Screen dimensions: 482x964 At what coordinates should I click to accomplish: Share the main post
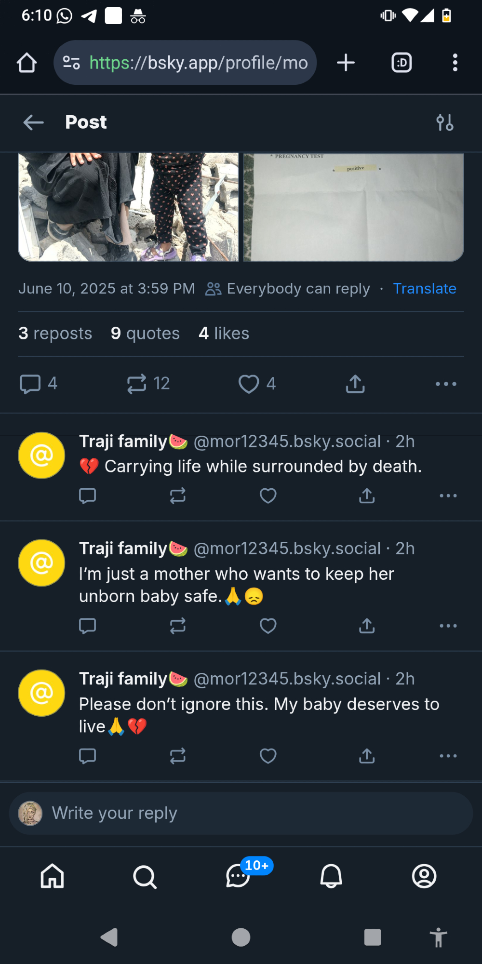355,384
